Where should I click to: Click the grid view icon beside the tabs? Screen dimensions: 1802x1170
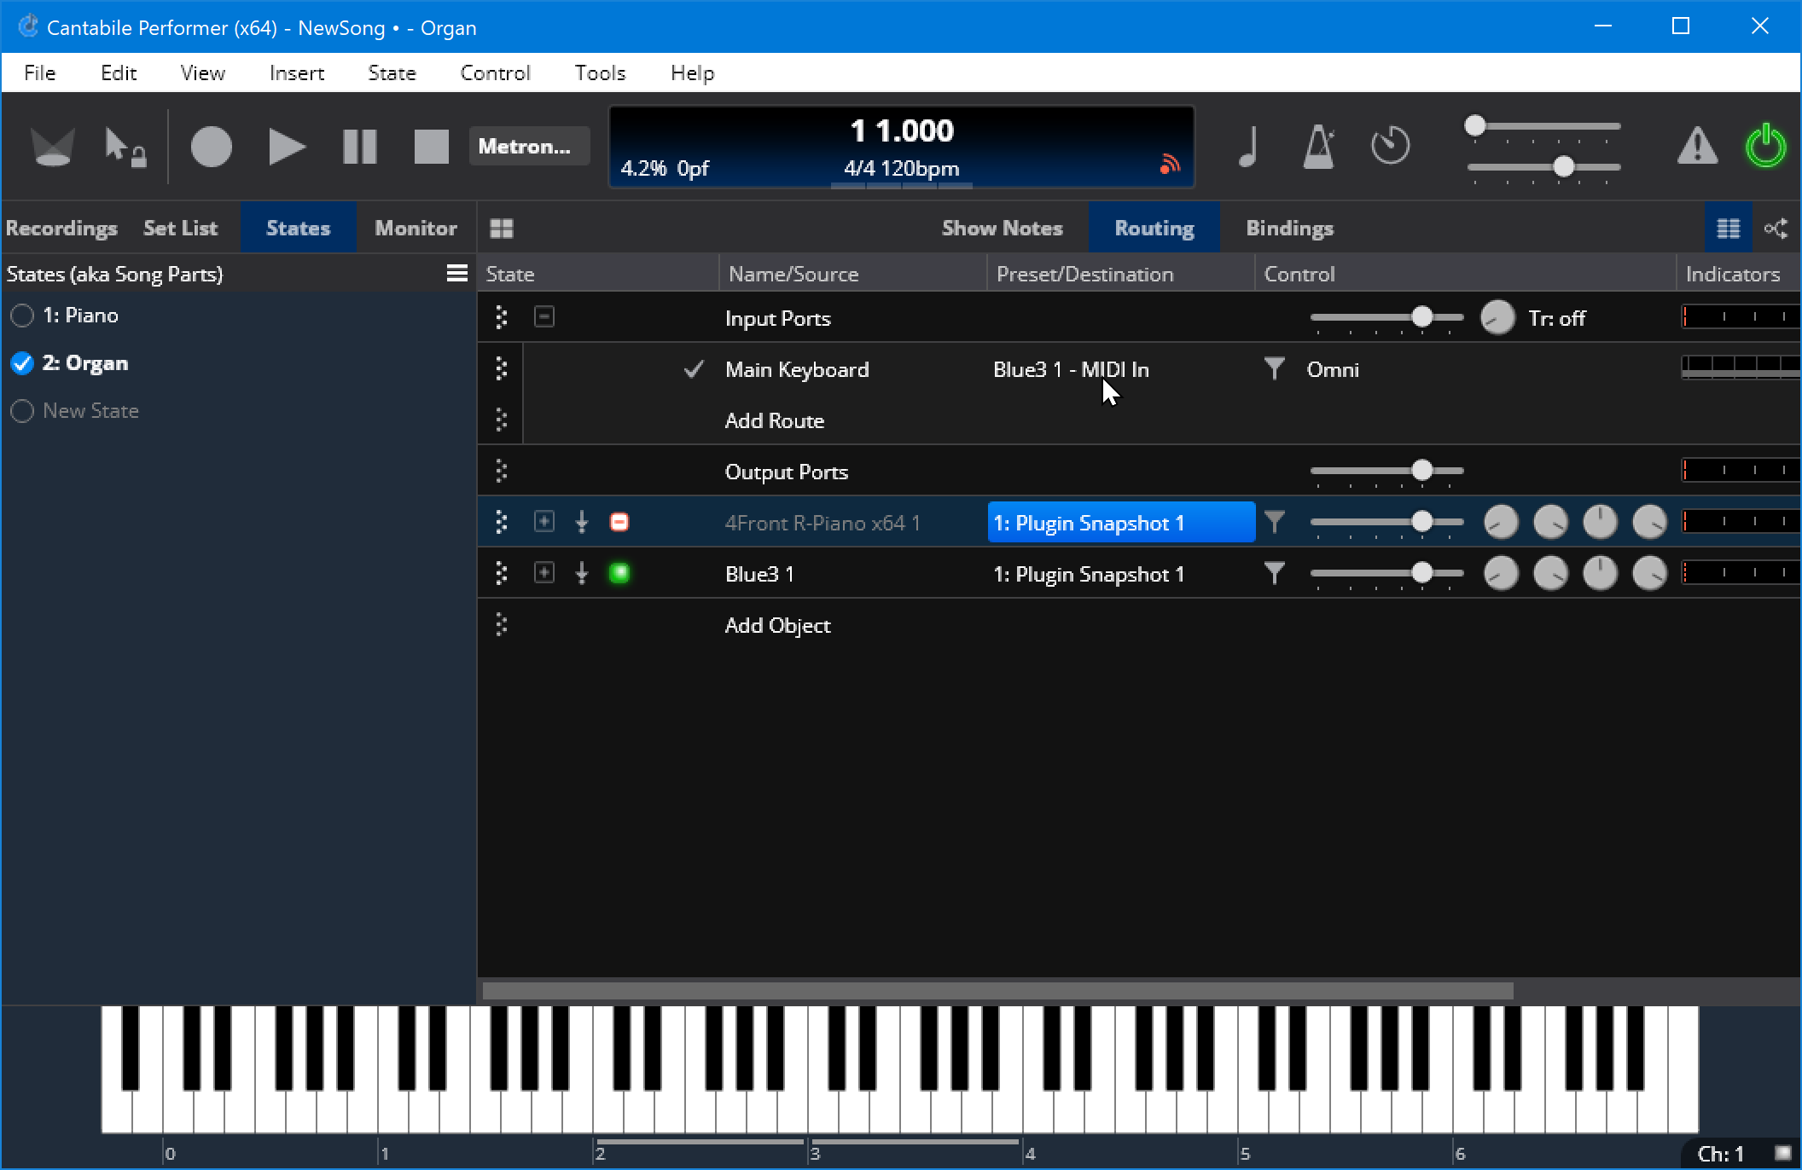[x=502, y=228]
